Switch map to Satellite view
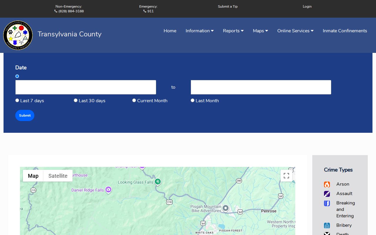This screenshot has height=235, width=376. (x=58, y=176)
